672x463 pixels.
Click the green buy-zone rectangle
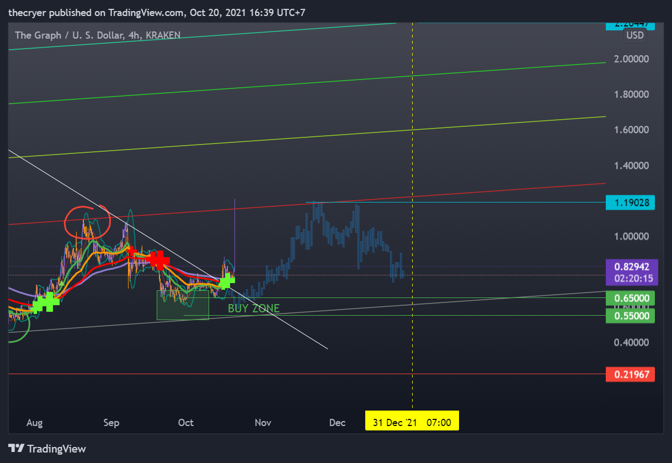point(183,305)
